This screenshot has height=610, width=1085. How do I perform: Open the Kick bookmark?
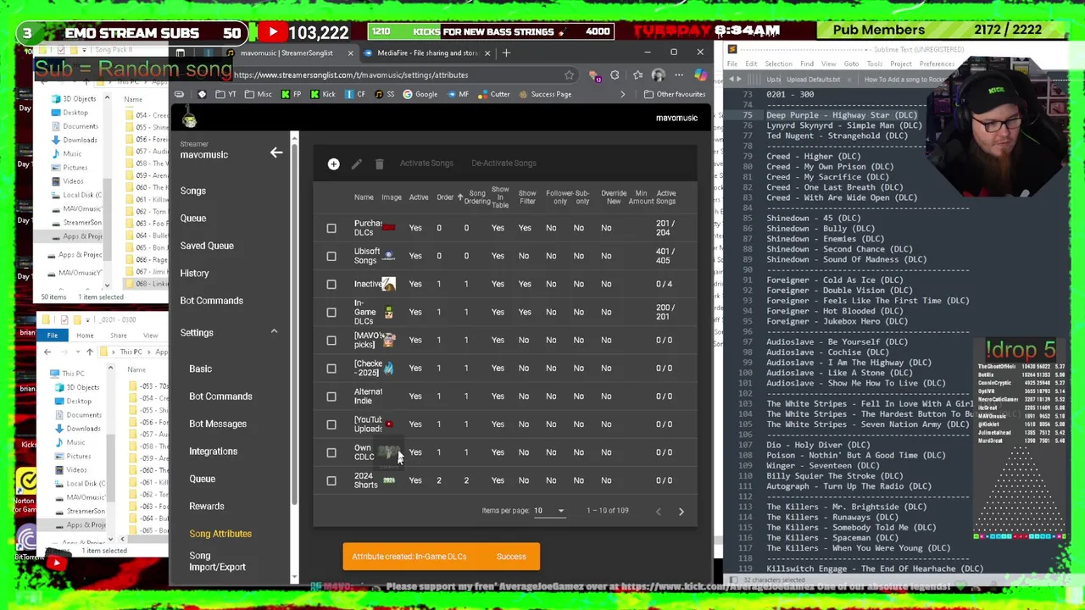coord(322,94)
